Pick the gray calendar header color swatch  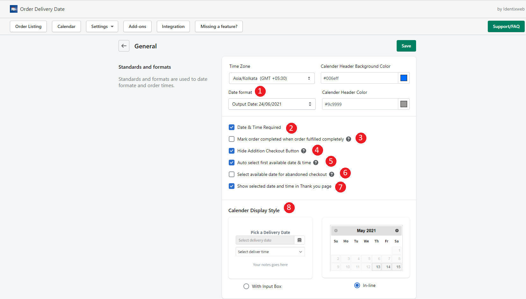click(x=404, y=104)
